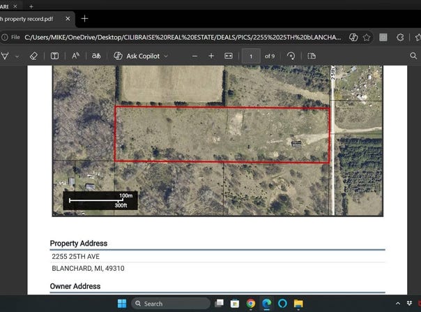Select the text 2255 25TH AVE
The height and width of the screenshot is (312, 421).
point(76,256)
